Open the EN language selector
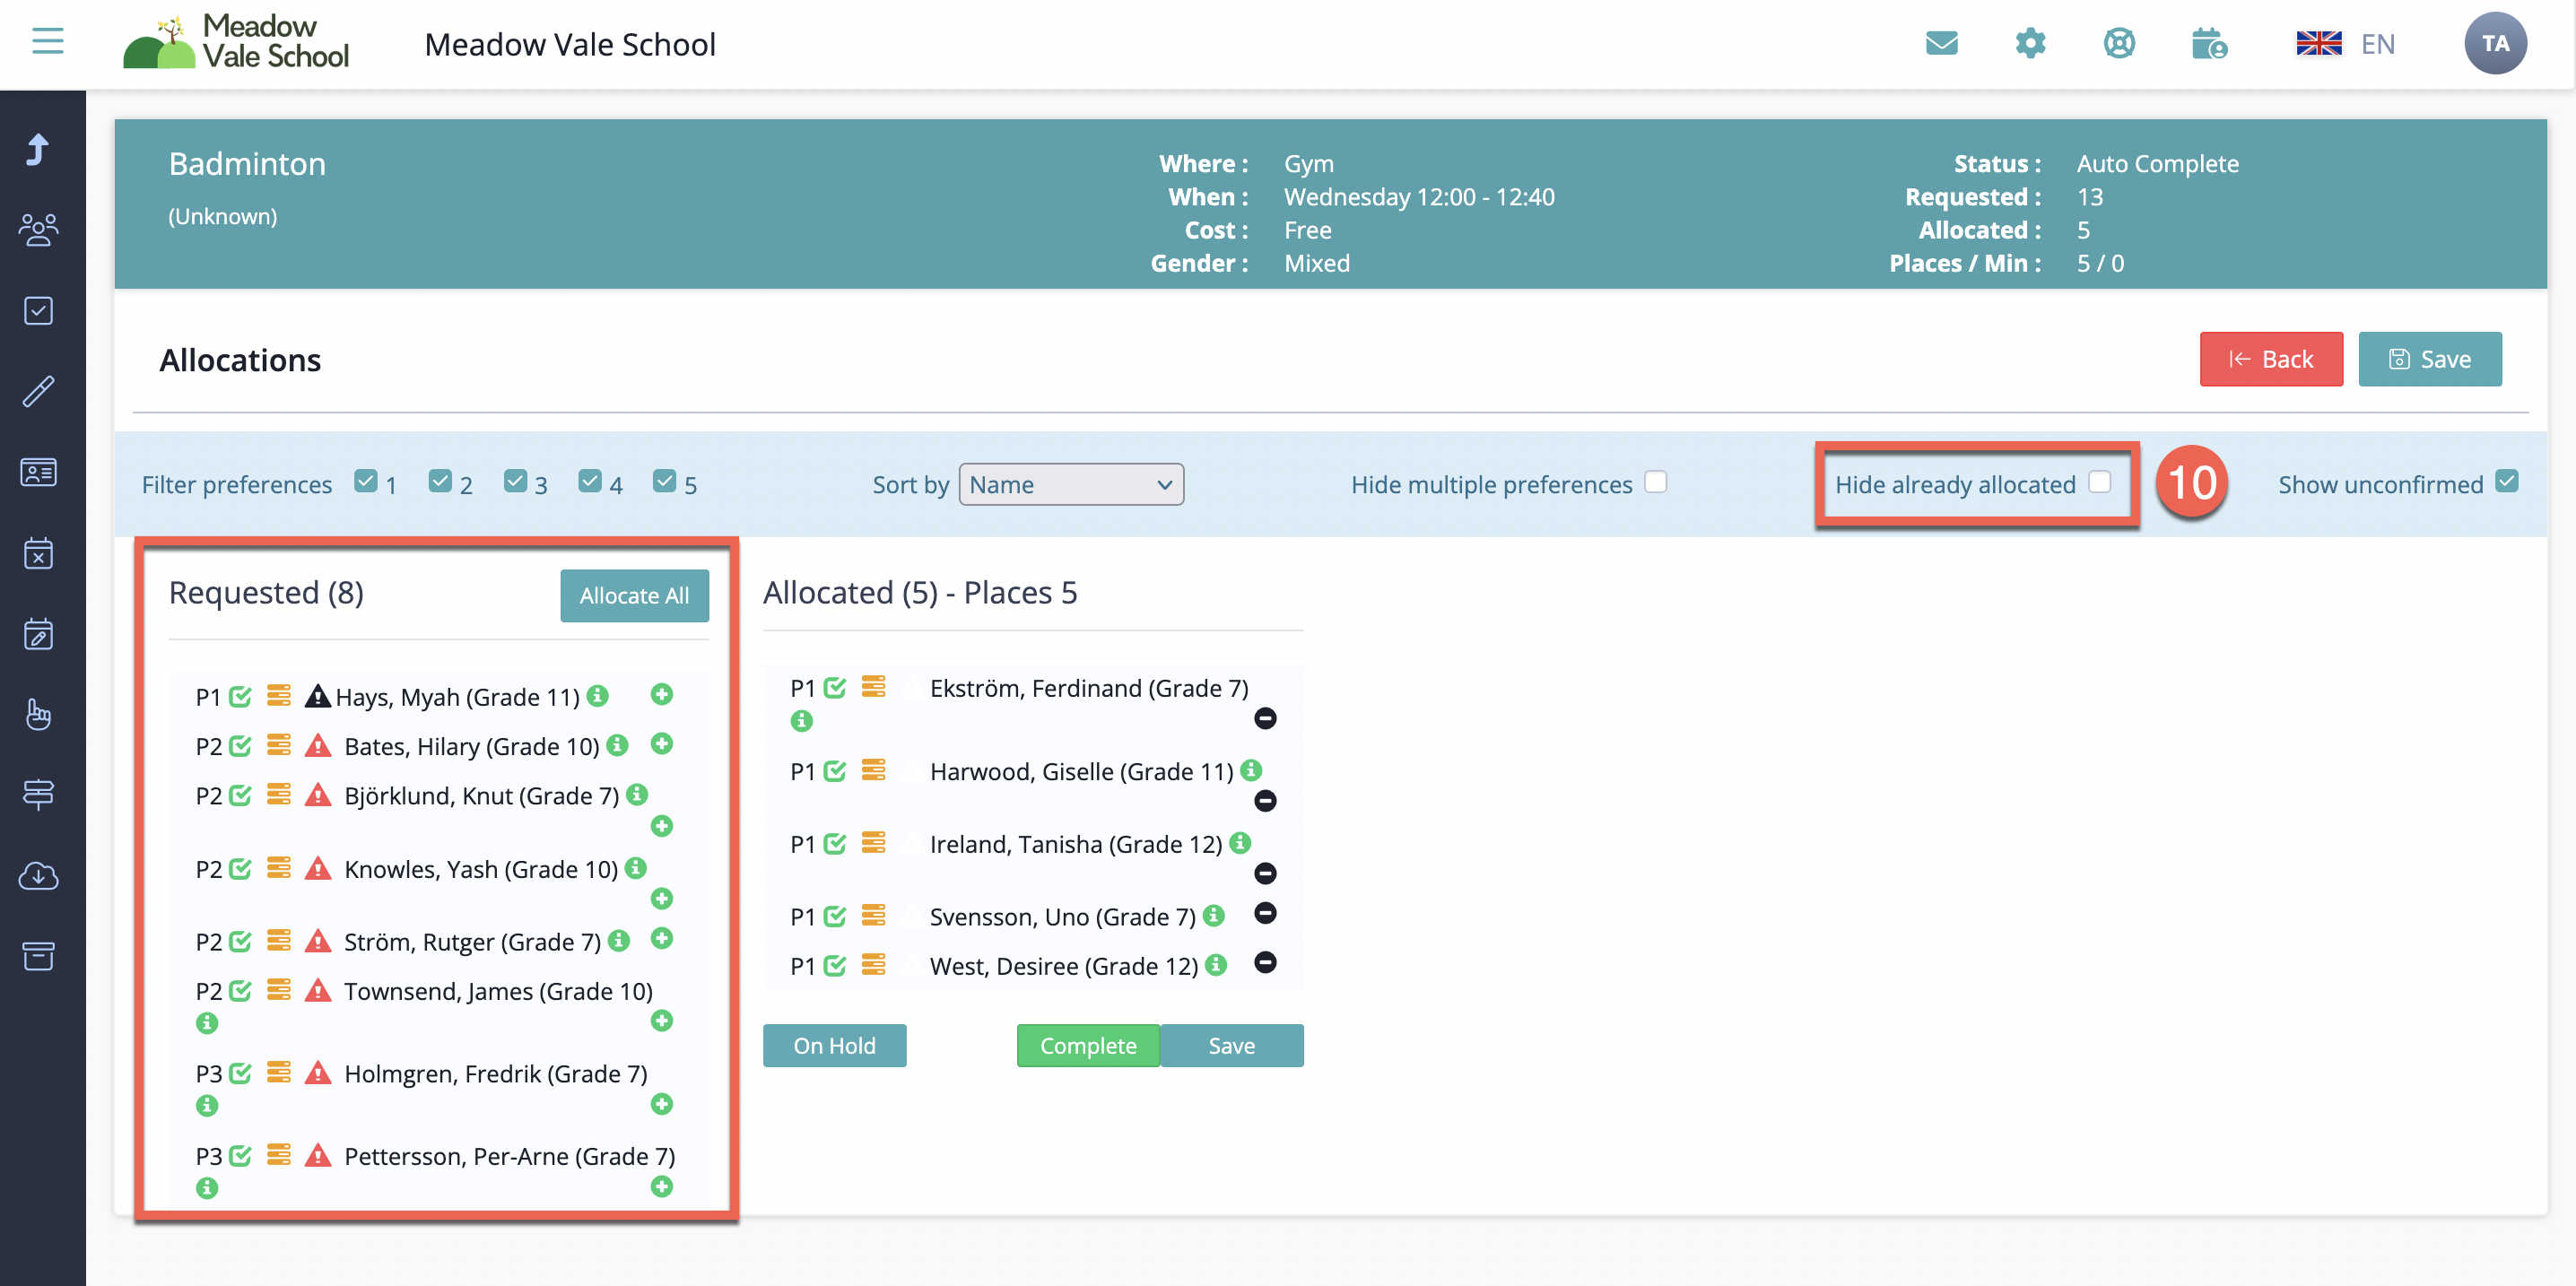This screenshot has height=1286, width=2576. [2345, 44]
